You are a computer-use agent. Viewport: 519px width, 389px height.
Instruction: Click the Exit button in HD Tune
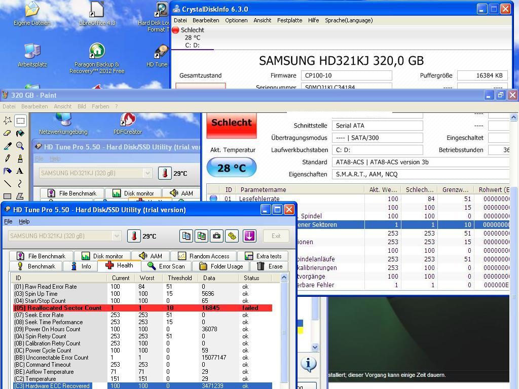(x=276, y=236)
